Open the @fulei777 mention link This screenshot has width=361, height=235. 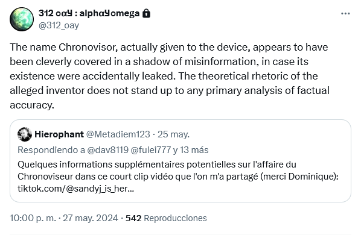pyautogui.click(x=150, y=150)
